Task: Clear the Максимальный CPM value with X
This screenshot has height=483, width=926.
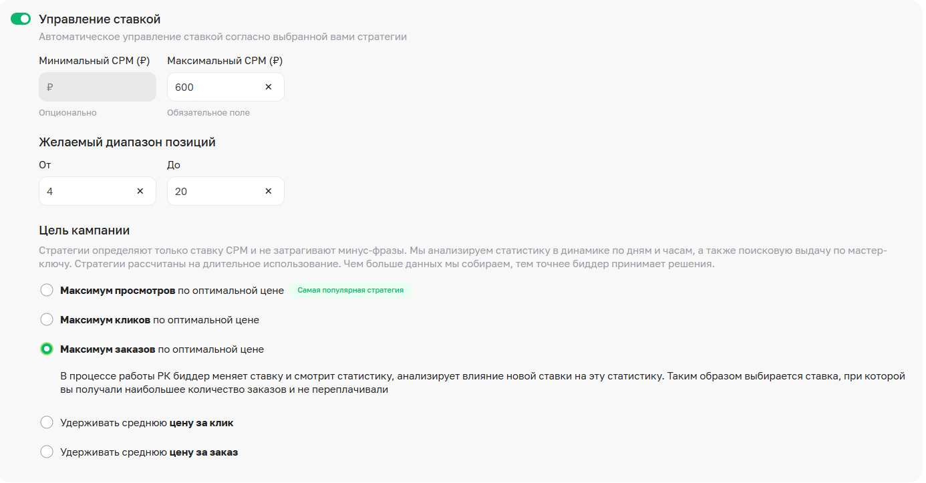Action: point(269,87)
